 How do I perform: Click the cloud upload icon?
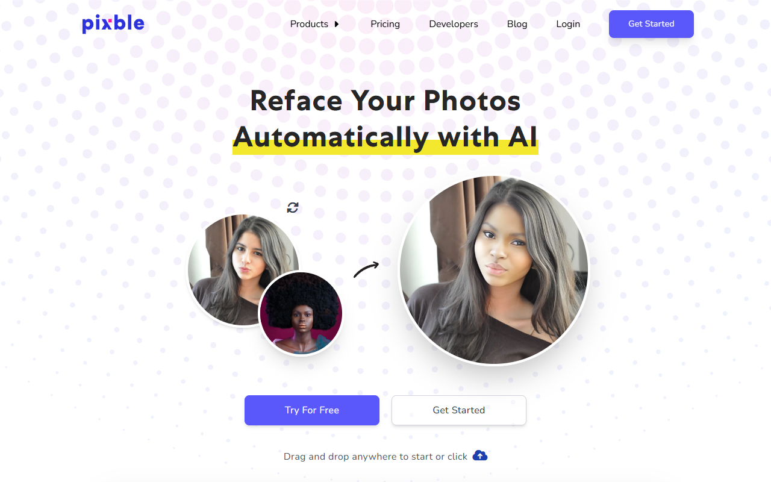pos(480,455)
